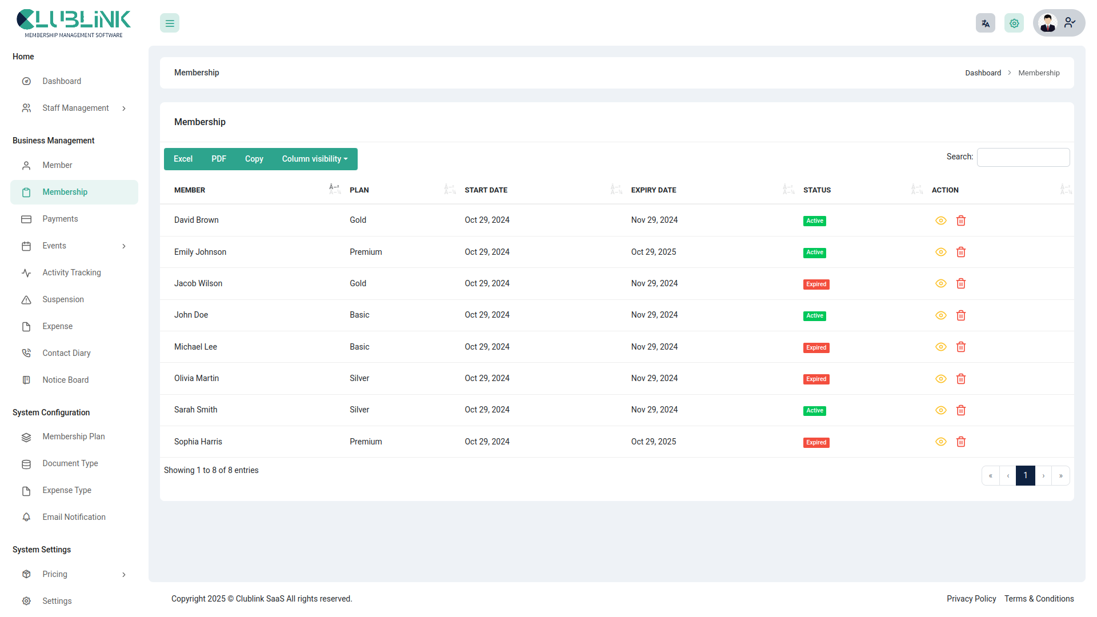The height and width of the screenshot is (617, 1097).
Task: Show Olivia Martin's details using the eye icon
Action: (x=941, y=378)
